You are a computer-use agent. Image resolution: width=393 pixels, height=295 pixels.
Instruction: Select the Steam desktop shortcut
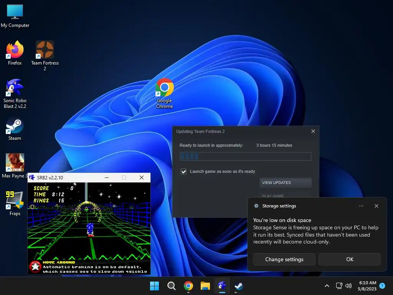pos(15,129)
